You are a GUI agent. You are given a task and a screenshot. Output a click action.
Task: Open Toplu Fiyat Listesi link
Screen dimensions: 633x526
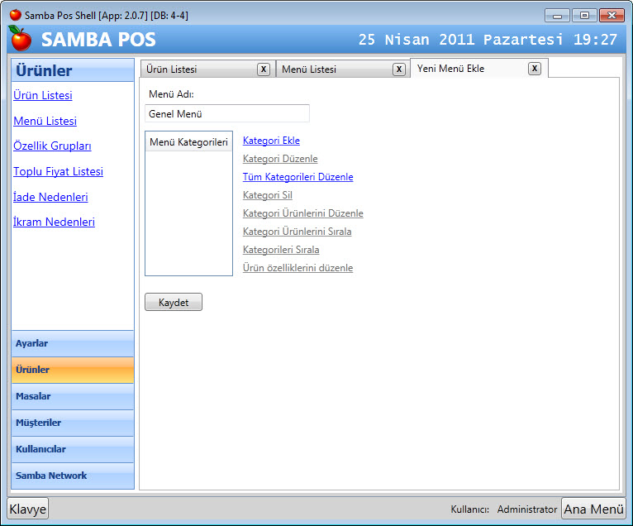point(58,172)
